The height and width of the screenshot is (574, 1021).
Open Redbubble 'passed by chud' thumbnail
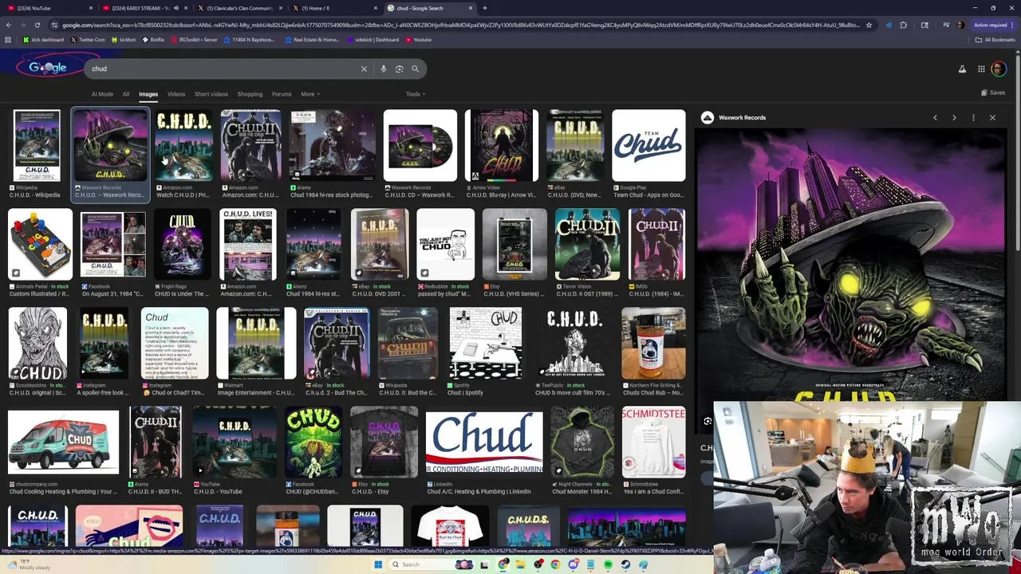click(x=445, y=245)
